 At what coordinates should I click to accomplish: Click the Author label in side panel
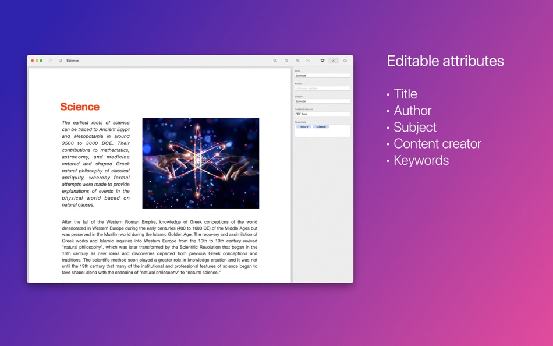[299, 84]
